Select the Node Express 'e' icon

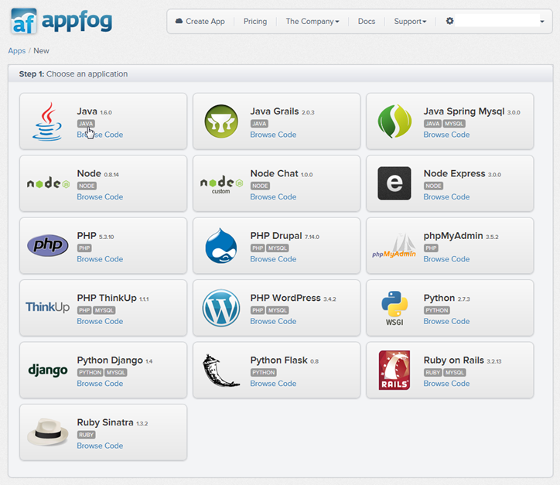(x=394, y=183)
